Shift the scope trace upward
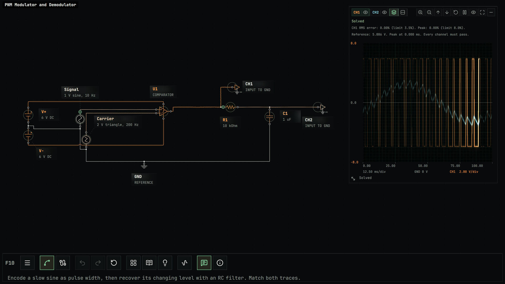The height and width of the screenshot is (284, 505). (438, 12)
